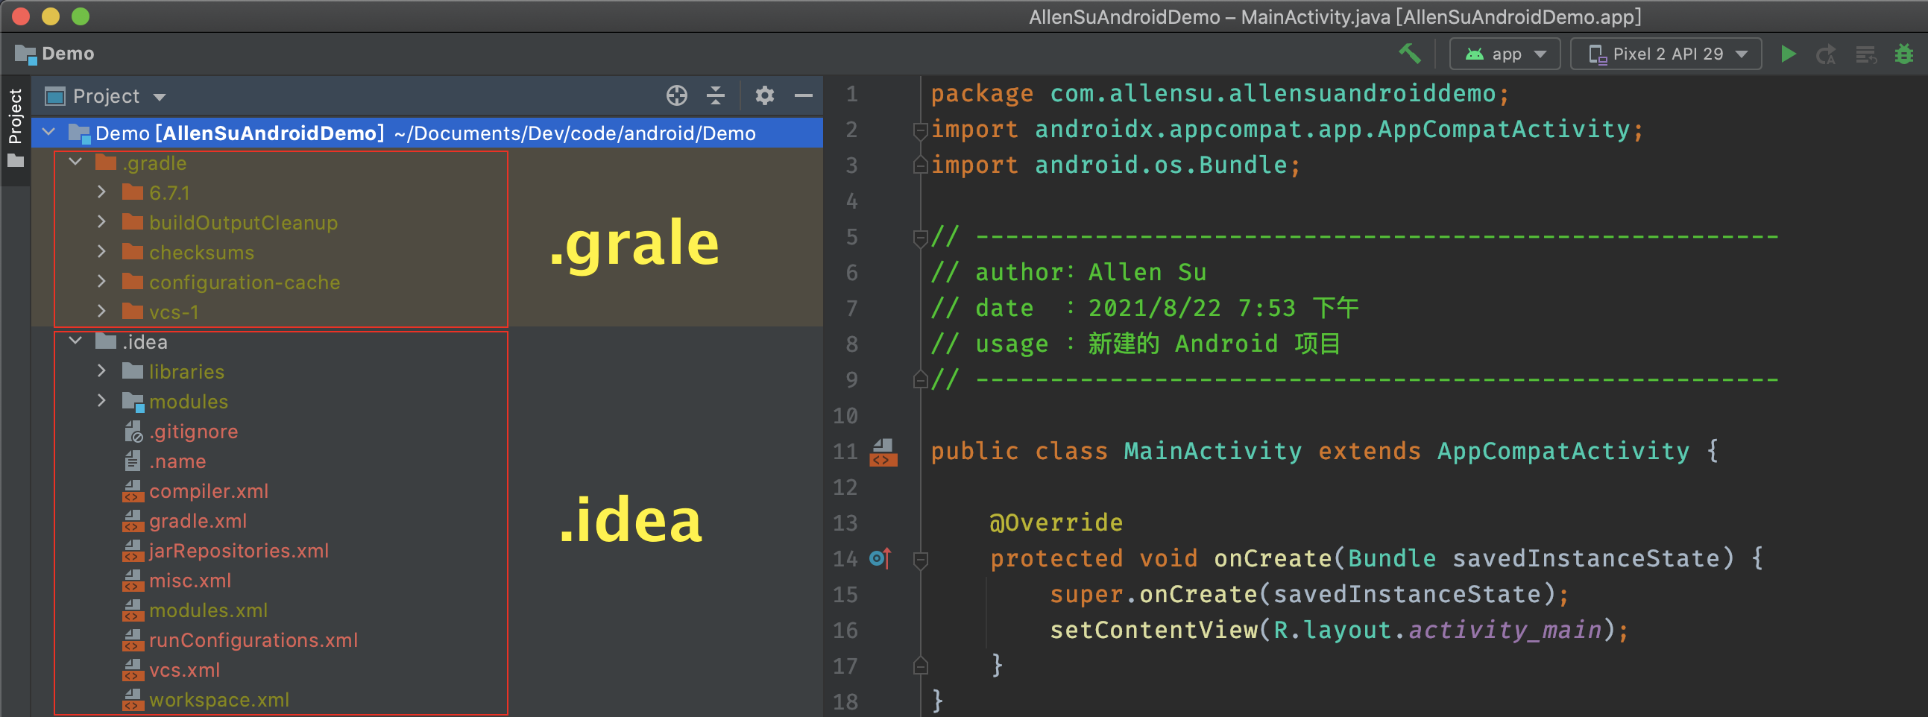The image size is (1928, 717).
Task: Click the package name on line 1
Action: tap(1273, 94)
